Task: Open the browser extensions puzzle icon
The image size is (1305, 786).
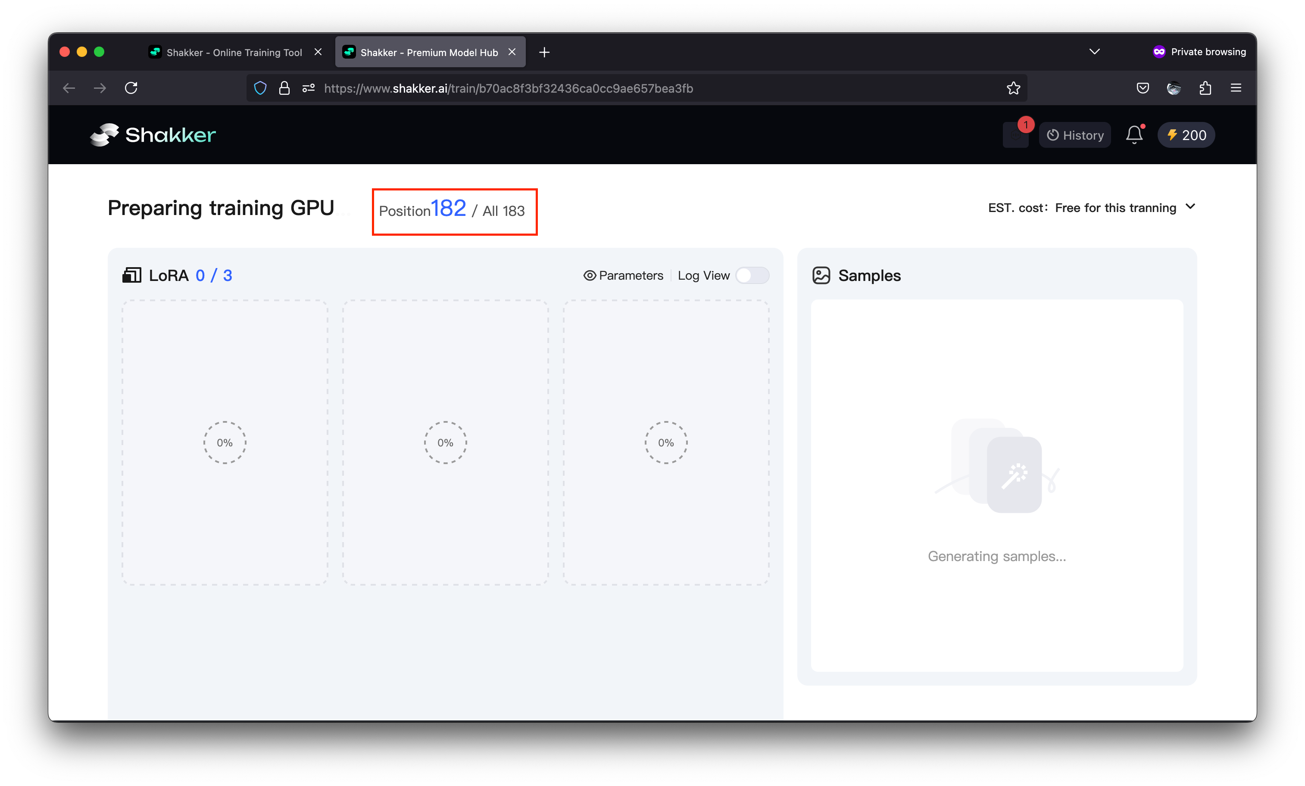Action: 1205,88
